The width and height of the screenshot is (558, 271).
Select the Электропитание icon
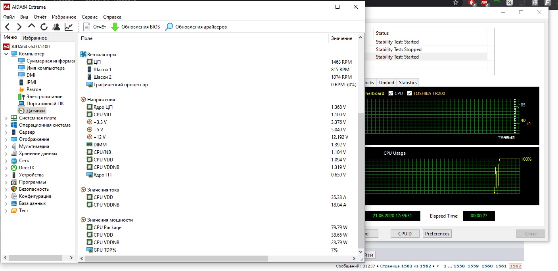coord(21,97)
